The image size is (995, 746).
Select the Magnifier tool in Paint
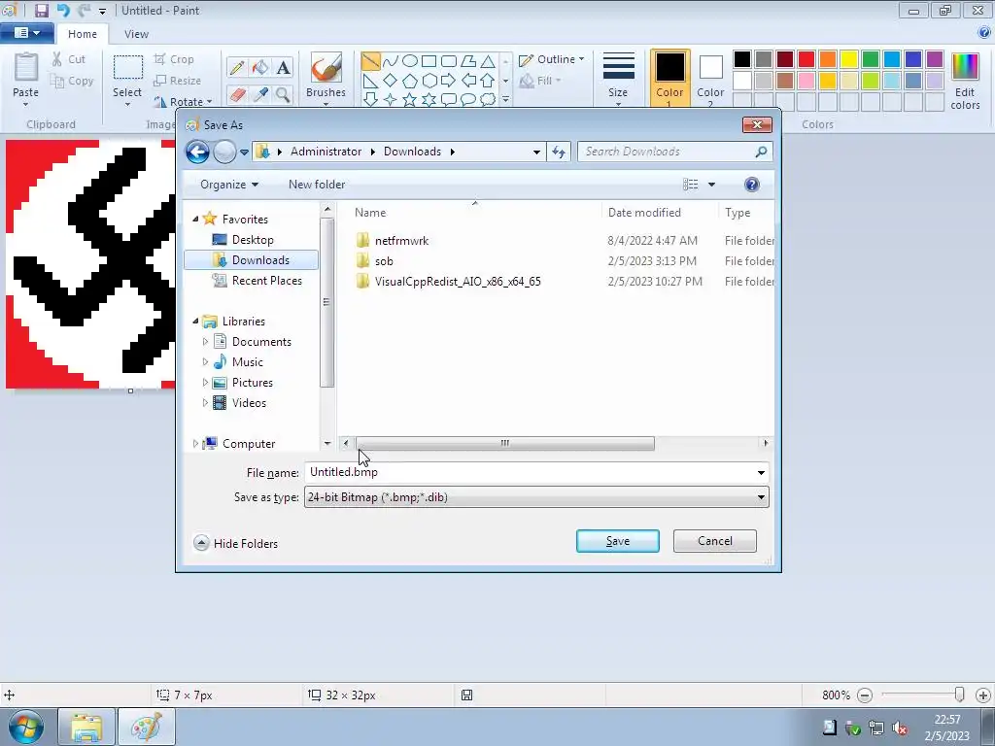coord(283,94)
